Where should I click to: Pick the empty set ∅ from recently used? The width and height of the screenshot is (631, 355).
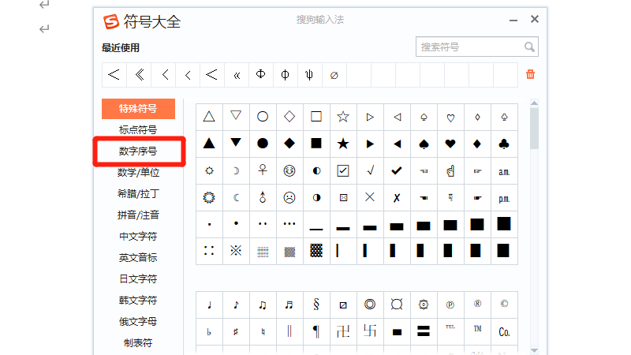(x=334, y=75)
